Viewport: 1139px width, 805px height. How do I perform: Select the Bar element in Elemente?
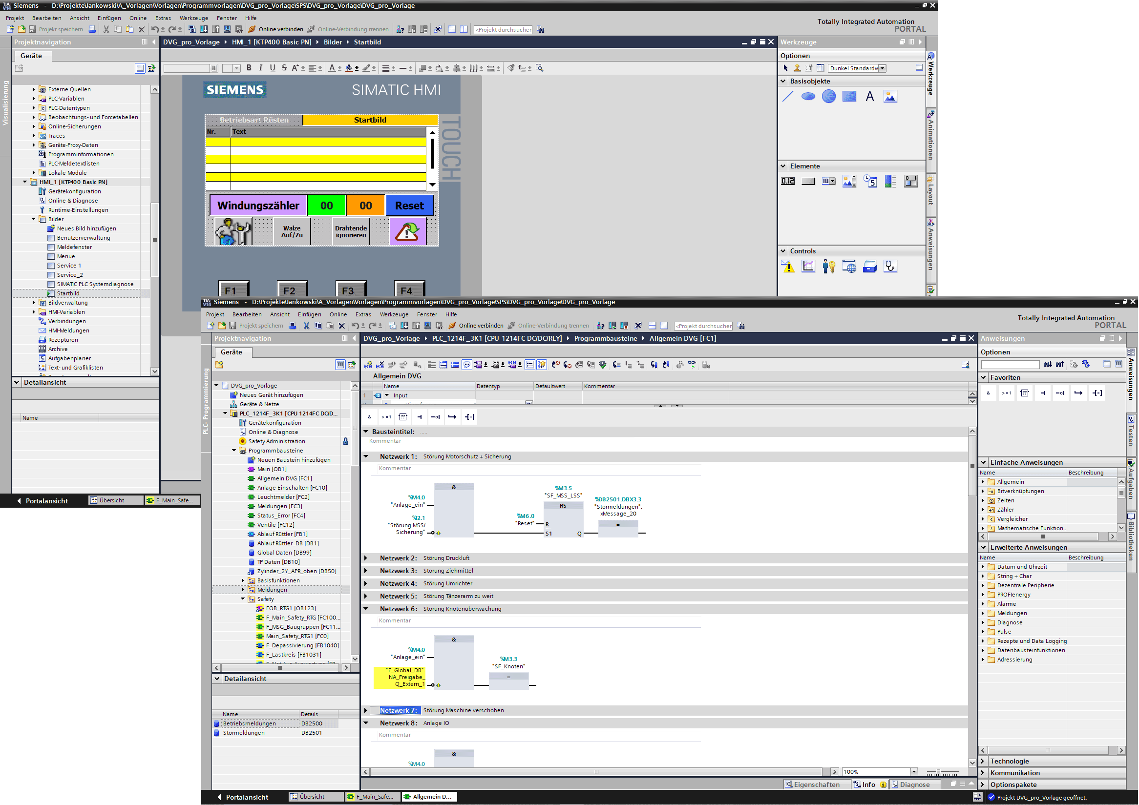point(890,182)
